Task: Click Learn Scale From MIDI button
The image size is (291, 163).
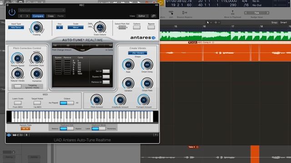Action: (x=18, y=103)
